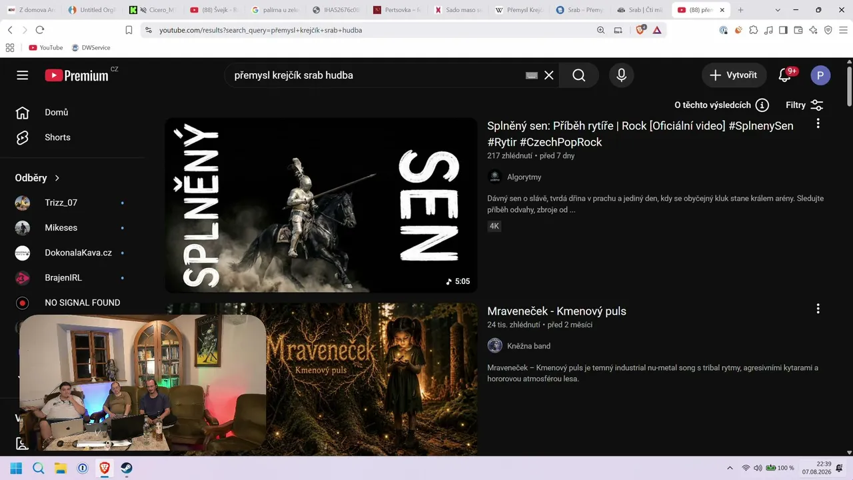The height and width of the screenshot is (480, 853).
Task: Show apps grid in bookmarks bar
Action: tap(10, 48)
